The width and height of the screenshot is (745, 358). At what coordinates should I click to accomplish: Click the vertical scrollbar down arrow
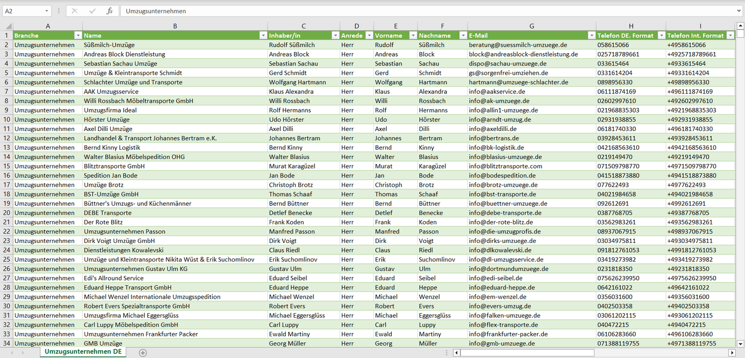click(x=740, y=343)
